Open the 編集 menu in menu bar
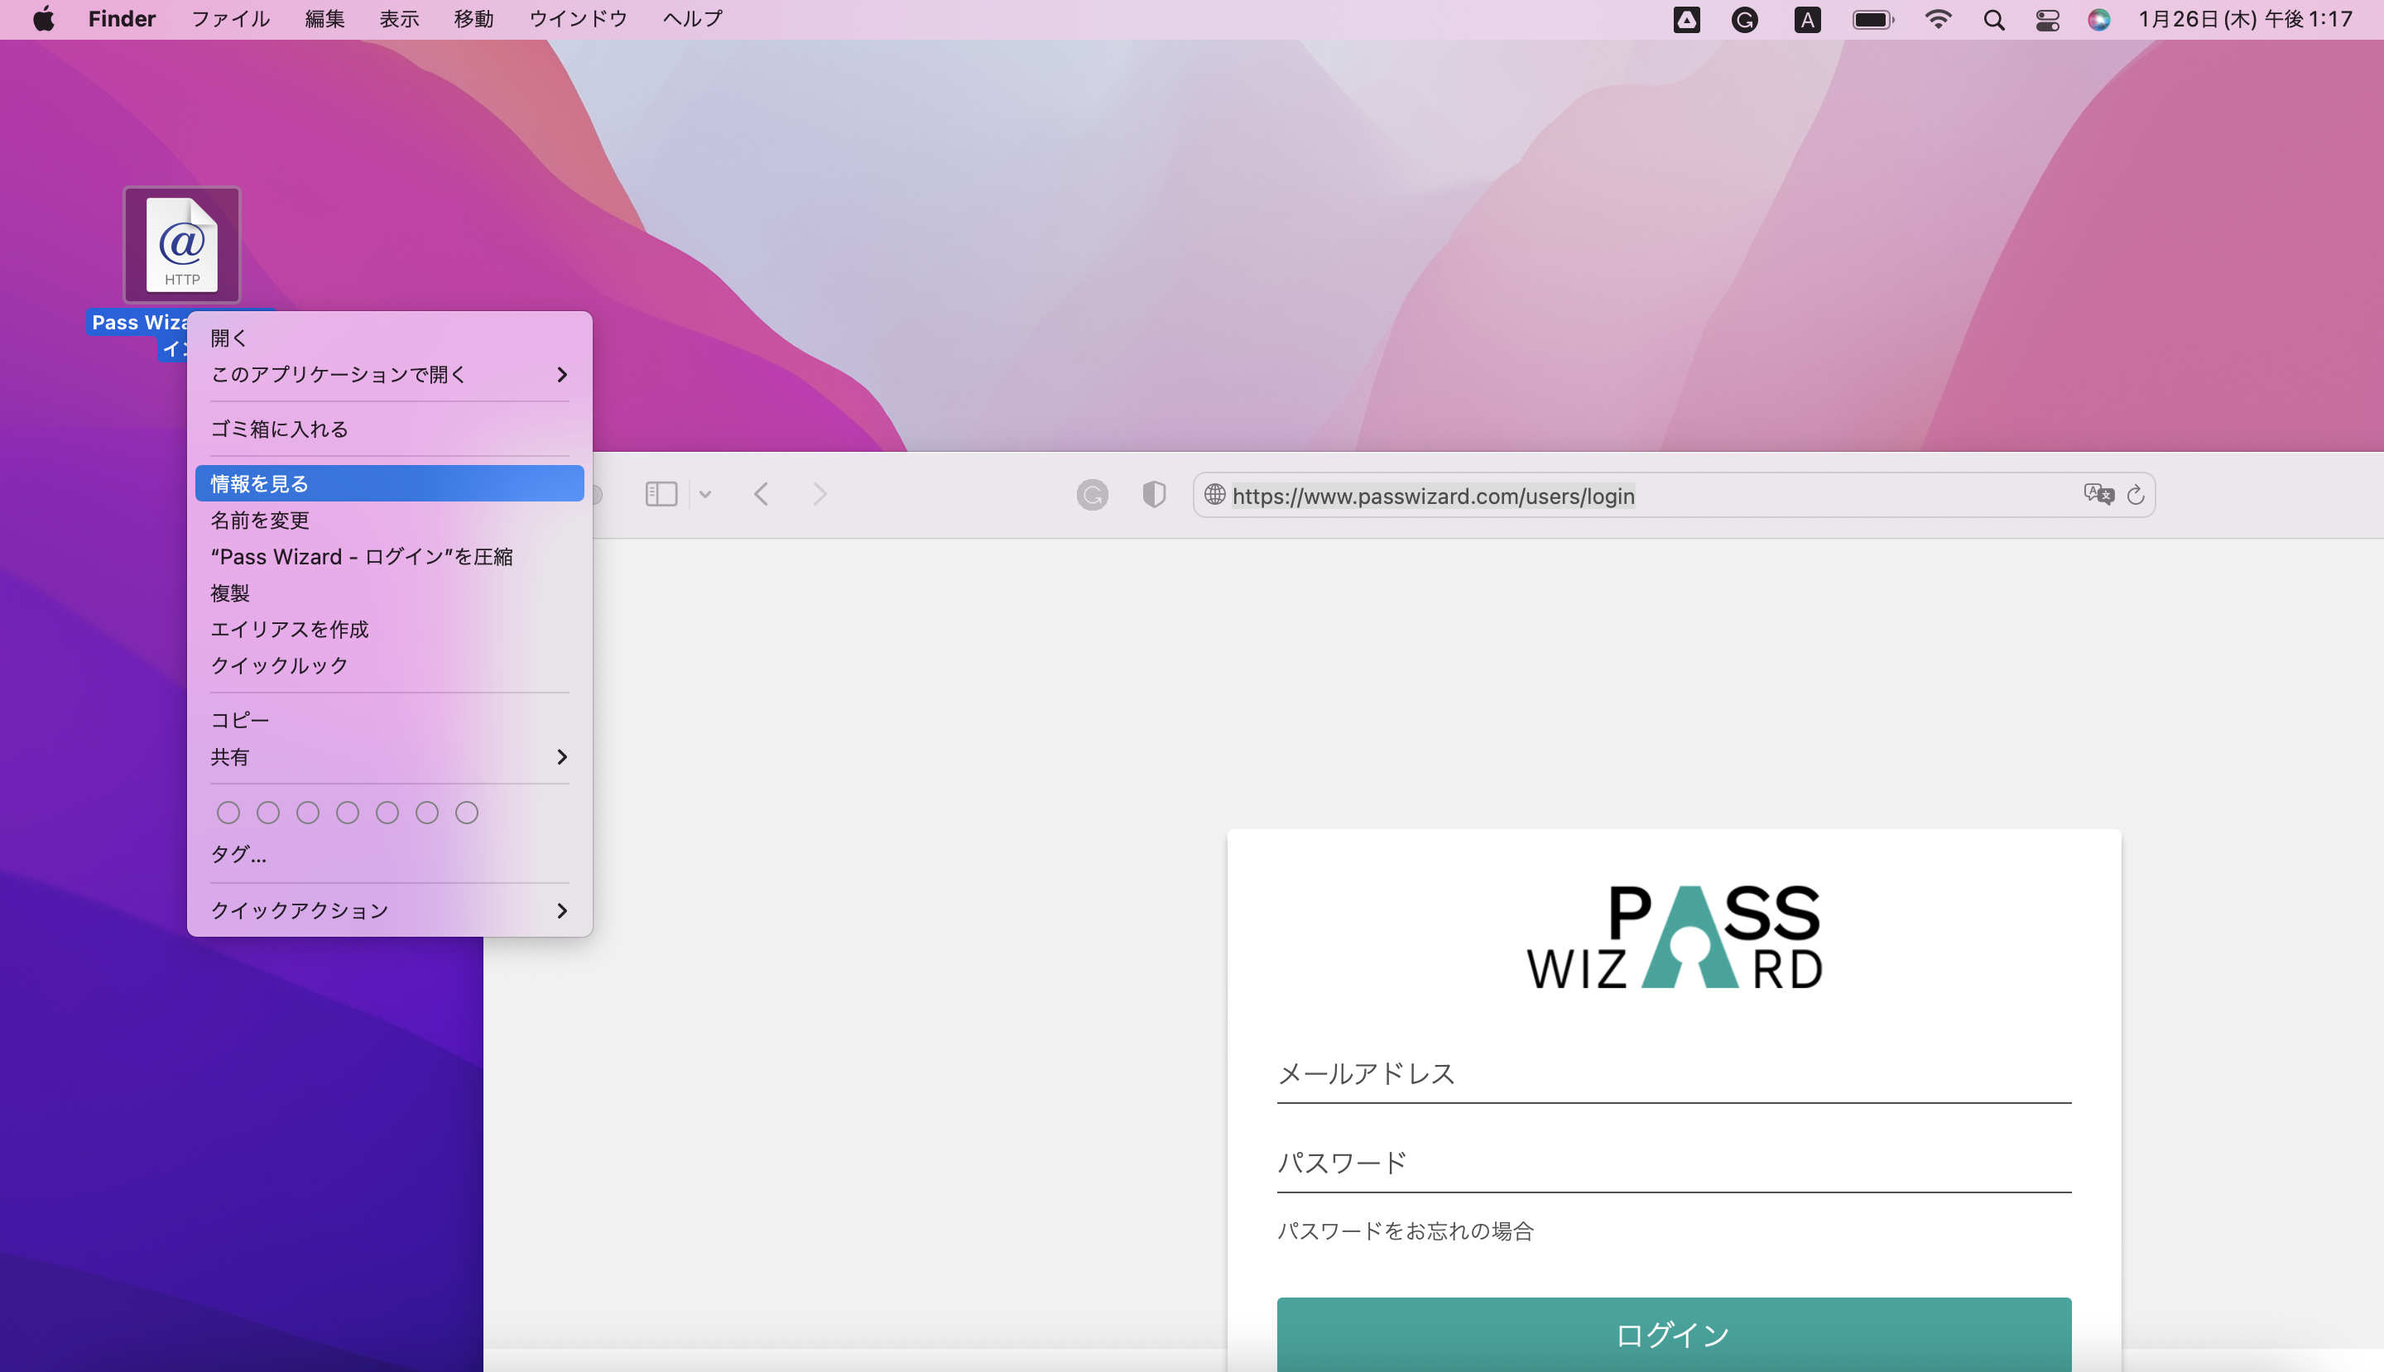Image resolution: width=2384 pixels, height=1372 pixels. [324, 19]
